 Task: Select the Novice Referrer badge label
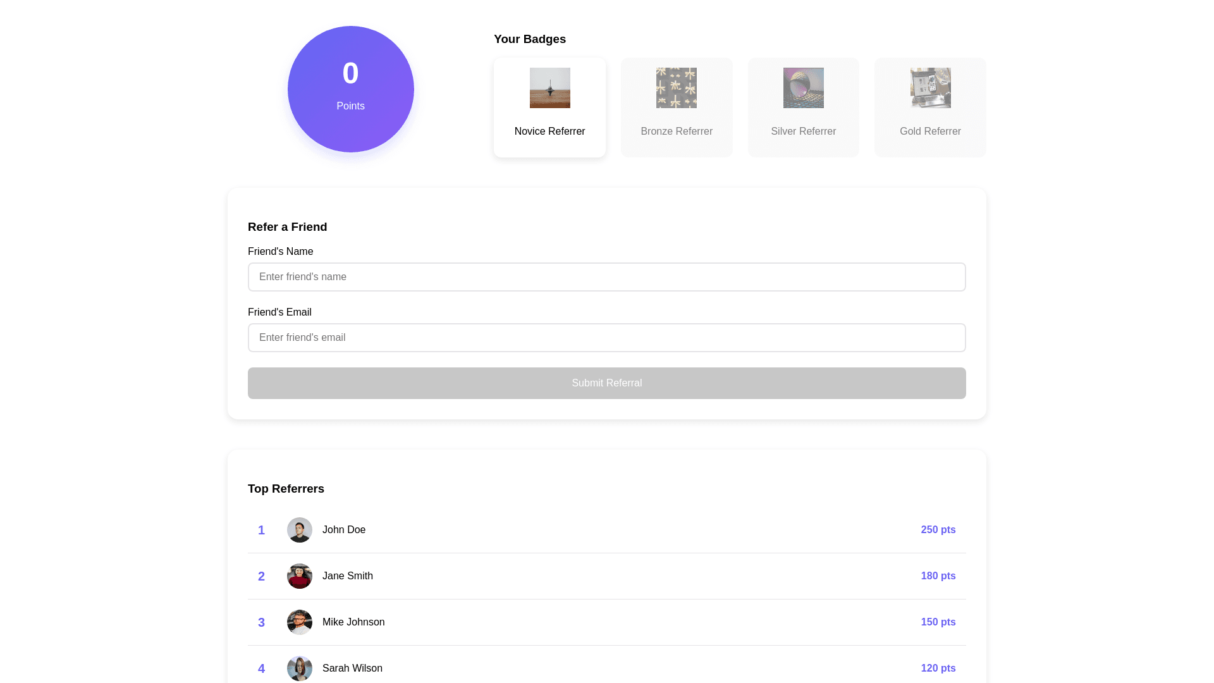[549, 132]
